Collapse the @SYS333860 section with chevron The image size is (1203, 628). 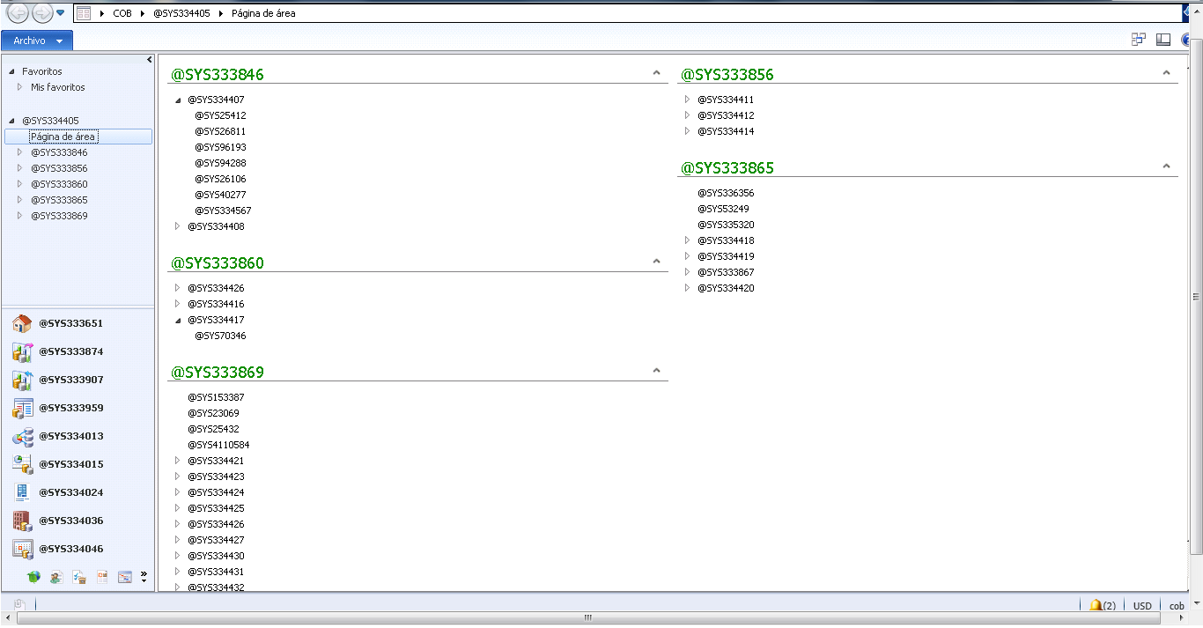[656, 262]
